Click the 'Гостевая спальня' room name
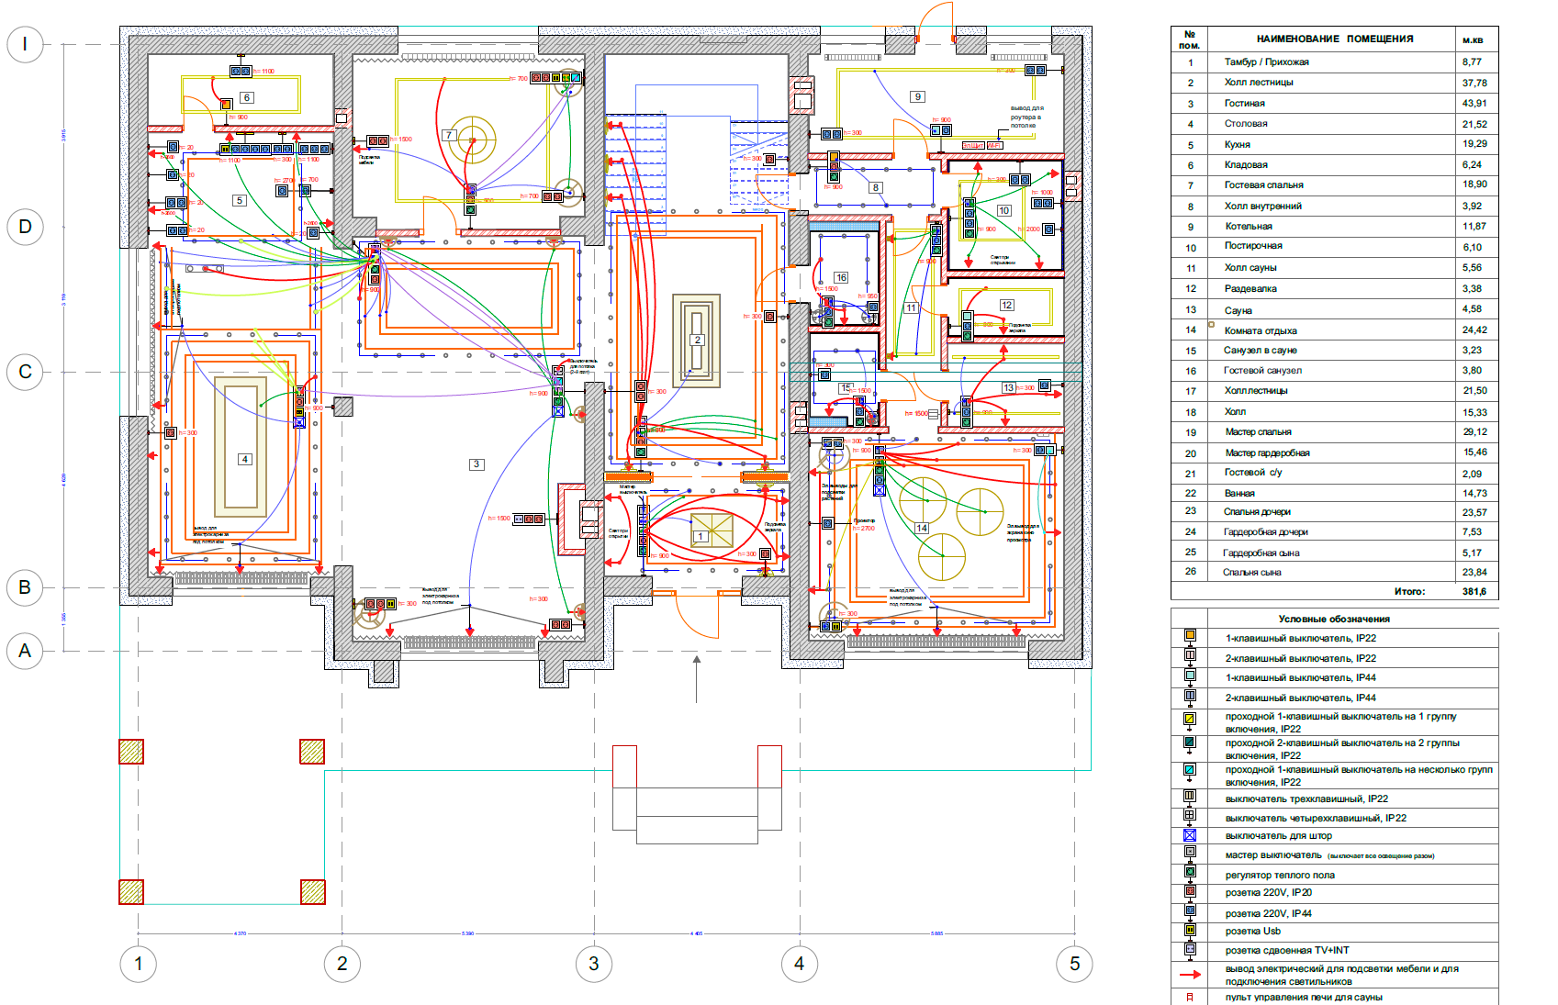1558x1005 pixels. tap(1263, 185)
